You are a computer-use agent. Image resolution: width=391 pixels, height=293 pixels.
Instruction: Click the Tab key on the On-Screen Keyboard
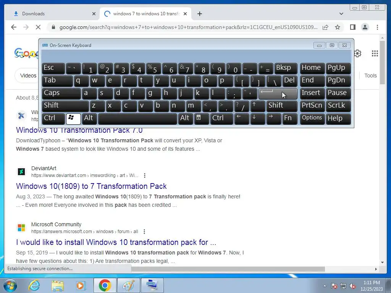click(x=57, y=81)
